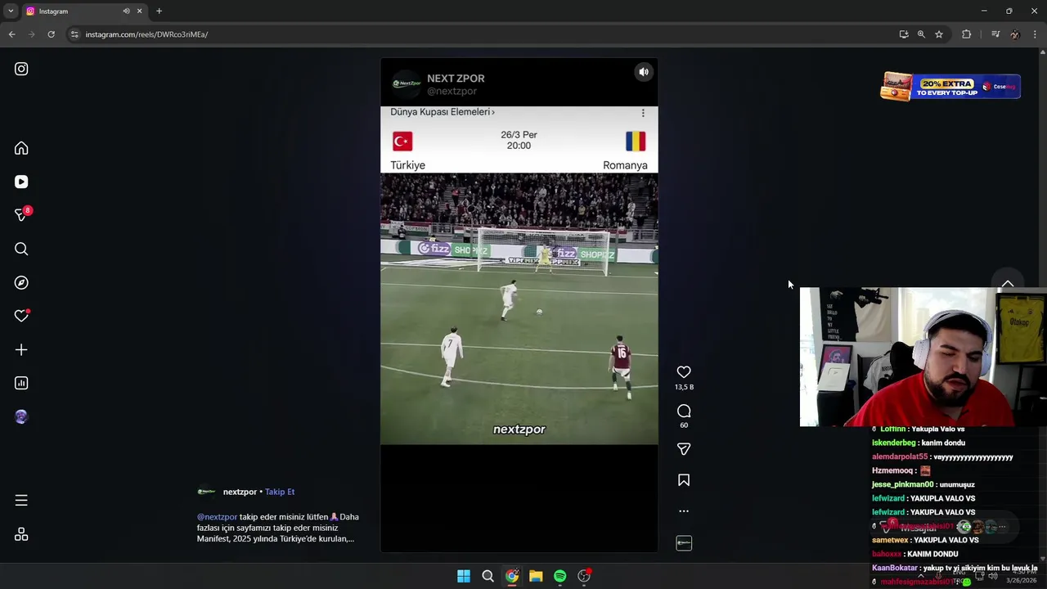Image resolution: width=1047 pixels, height=589 pixels.
Task: Open File Explorer in taskbar
Action: pyautogui.click(x=536, y=576)
